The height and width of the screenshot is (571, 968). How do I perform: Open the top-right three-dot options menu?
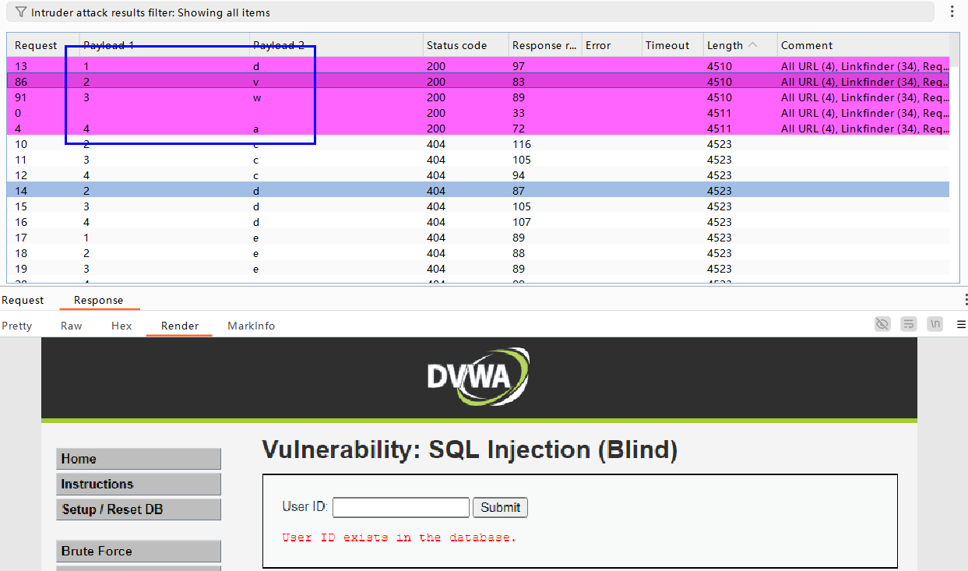click(x=952, y=9)
